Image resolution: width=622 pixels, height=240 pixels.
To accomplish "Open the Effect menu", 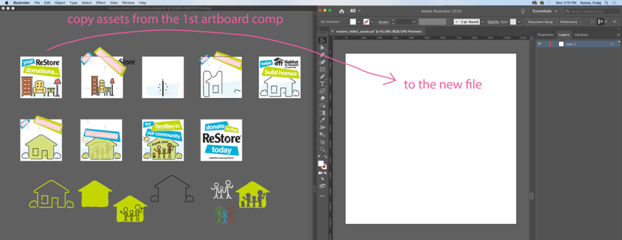I will (101, 3).
